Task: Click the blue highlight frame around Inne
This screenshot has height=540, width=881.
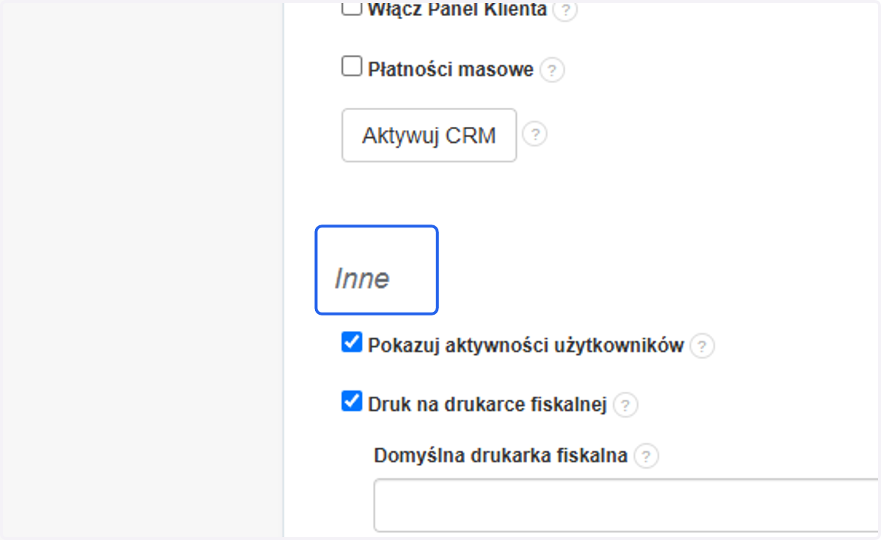Action: 377,270
